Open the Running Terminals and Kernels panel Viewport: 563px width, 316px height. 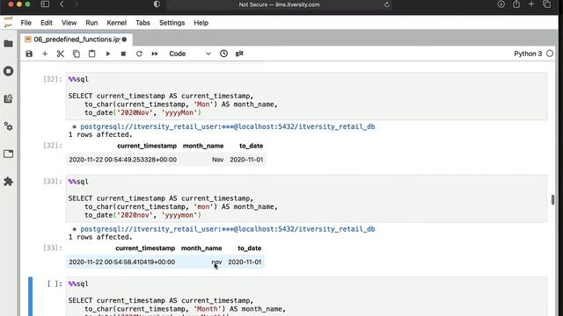pos(8,71)
